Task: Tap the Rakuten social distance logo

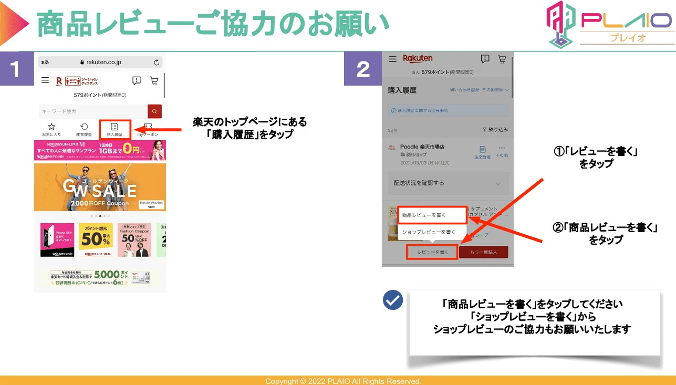Action: (x=77, y=81)
